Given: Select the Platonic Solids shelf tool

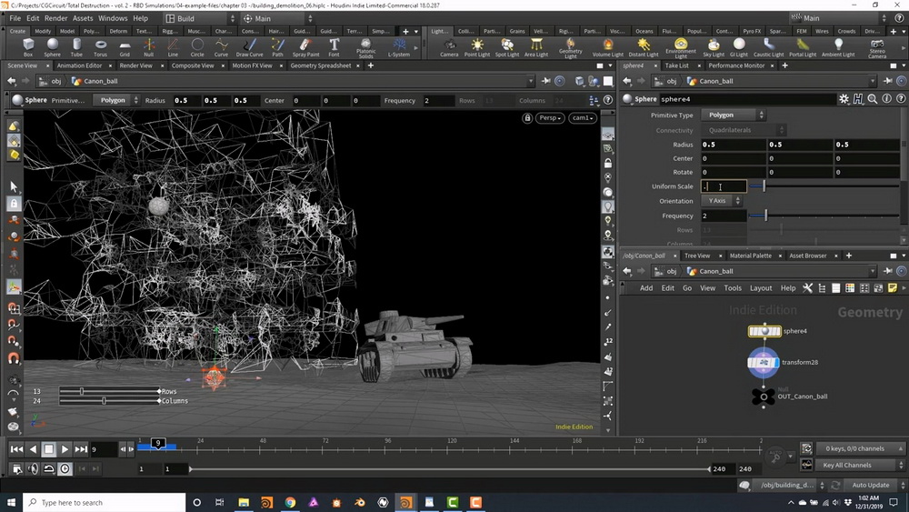Looking at the screenshot, I should click(365, 48).
